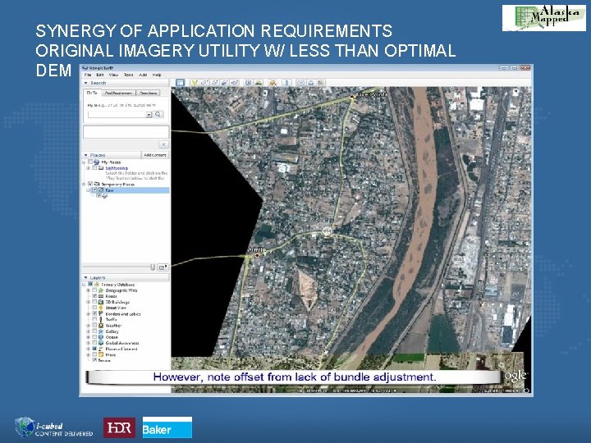591x443 pixels.
Task: Toggle the Roads layer checkbox
Action: tap(94, 296)
